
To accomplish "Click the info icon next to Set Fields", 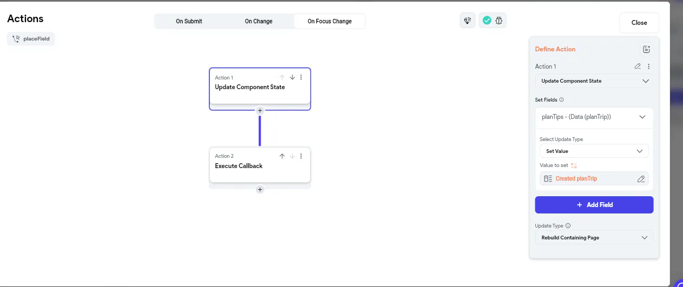I will [561, 100].
